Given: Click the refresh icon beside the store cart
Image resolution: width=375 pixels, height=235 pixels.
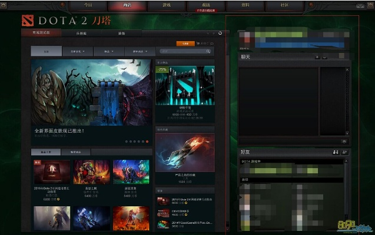Looking at the screenshot, I should [x=220, y=33].
